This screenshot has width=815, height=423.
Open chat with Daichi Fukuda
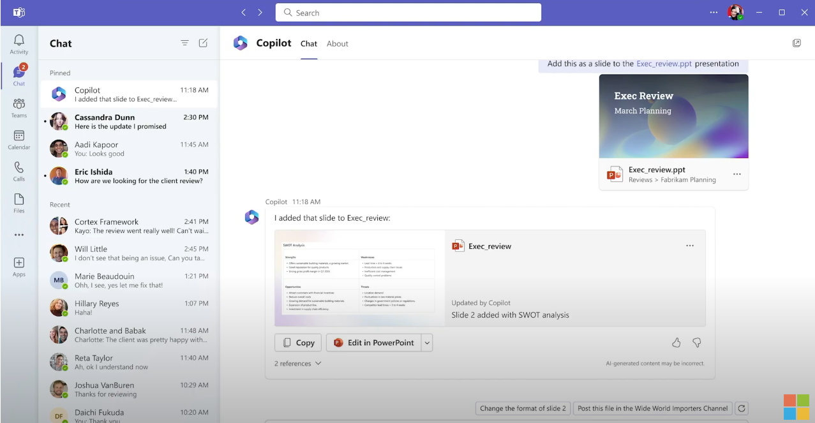point(129,415)
